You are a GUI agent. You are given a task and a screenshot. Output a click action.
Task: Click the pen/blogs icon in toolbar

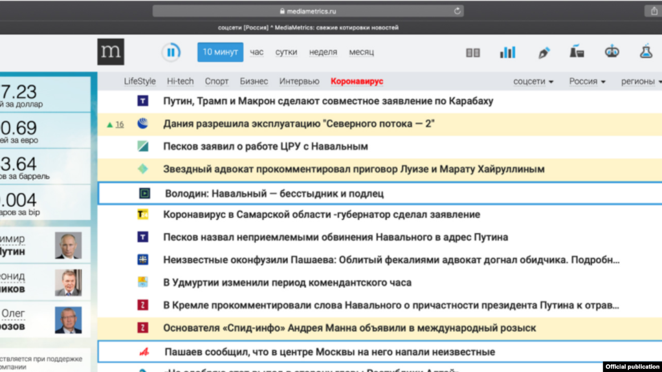pyautogui.click(x=544, y=52)
